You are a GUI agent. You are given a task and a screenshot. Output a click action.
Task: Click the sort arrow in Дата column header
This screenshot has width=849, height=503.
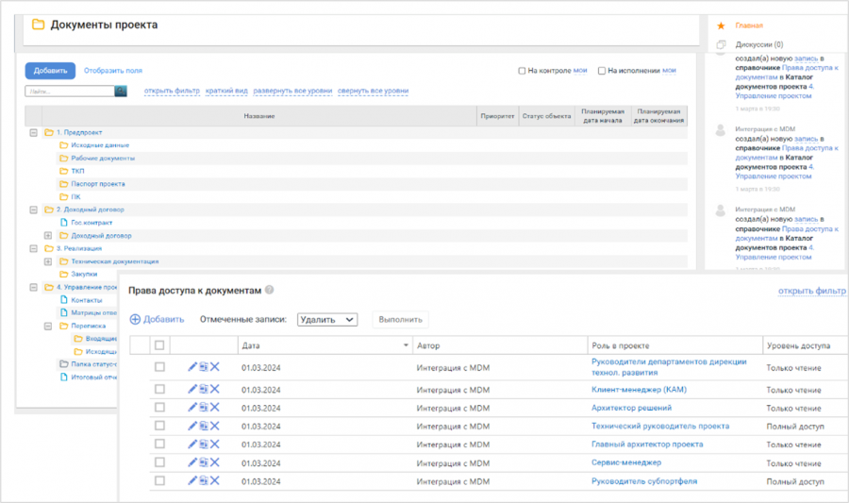pyautogui.click(x=406, y=345)
